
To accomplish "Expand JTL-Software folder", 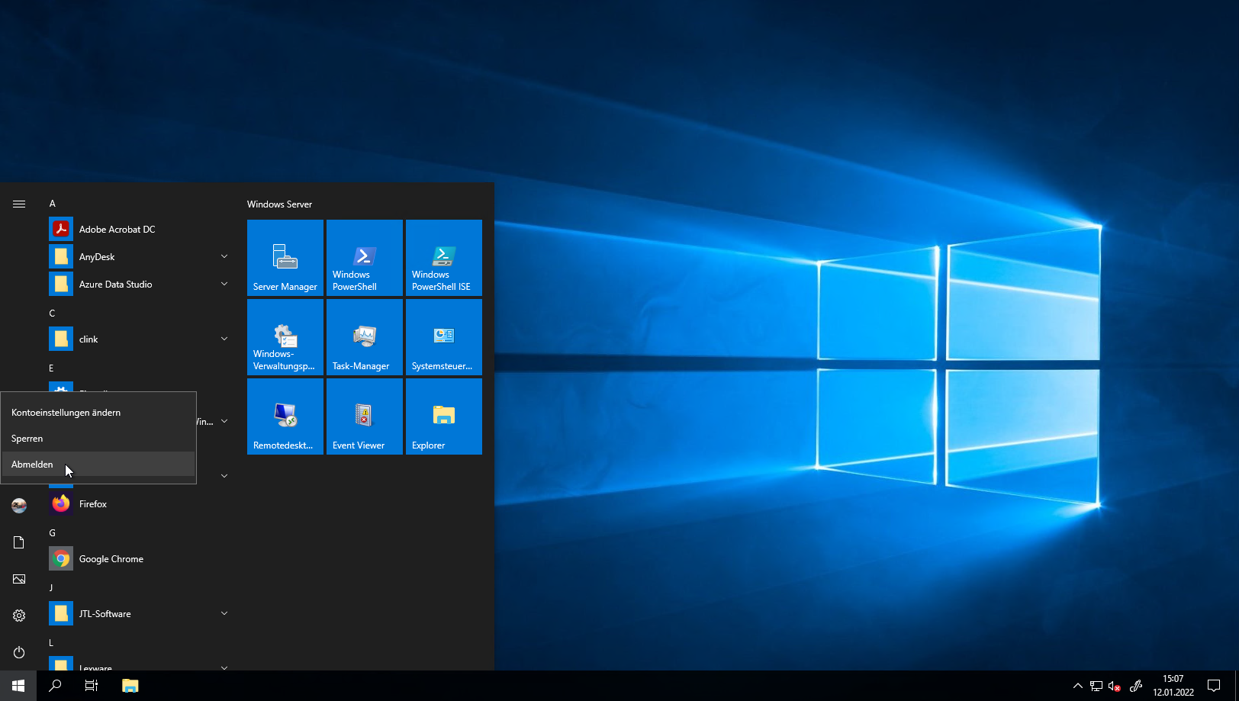I will [x=224, y=613].
